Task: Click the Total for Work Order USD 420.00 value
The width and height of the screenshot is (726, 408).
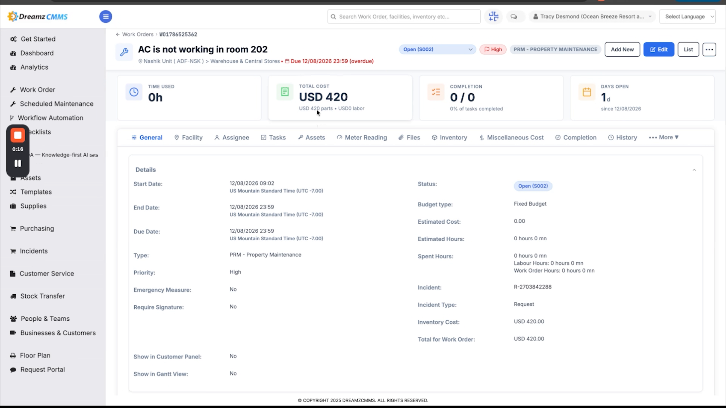Action: click(x=529, y=339)
